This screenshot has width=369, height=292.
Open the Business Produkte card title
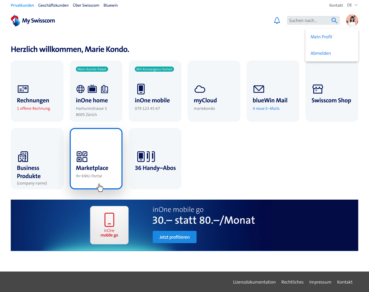29,172
